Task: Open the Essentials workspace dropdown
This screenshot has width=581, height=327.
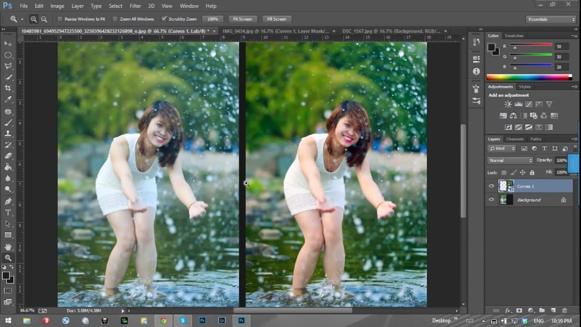Action: tap(551, 19)
